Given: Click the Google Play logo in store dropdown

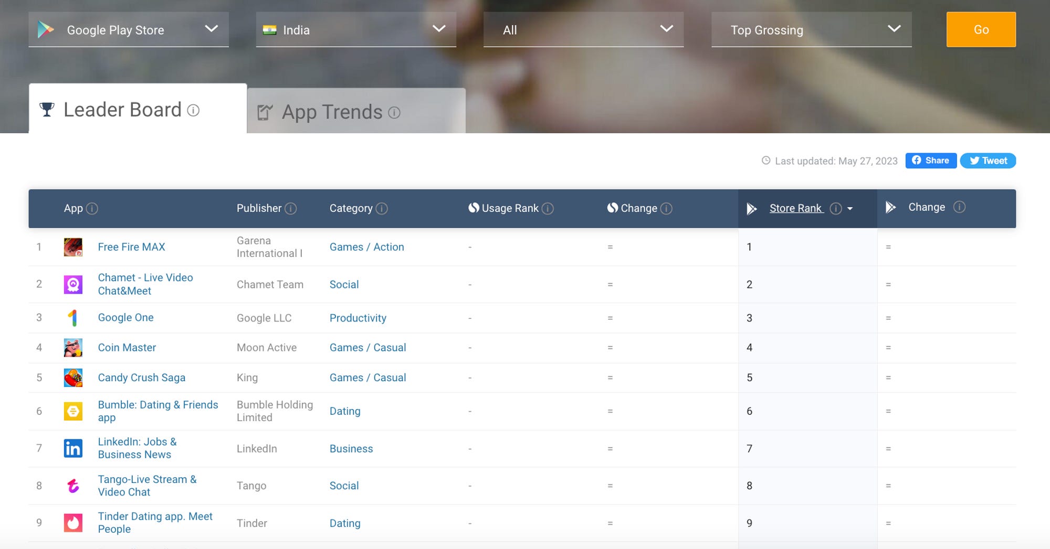Looking at the screenshot, I should pos(46,30).
